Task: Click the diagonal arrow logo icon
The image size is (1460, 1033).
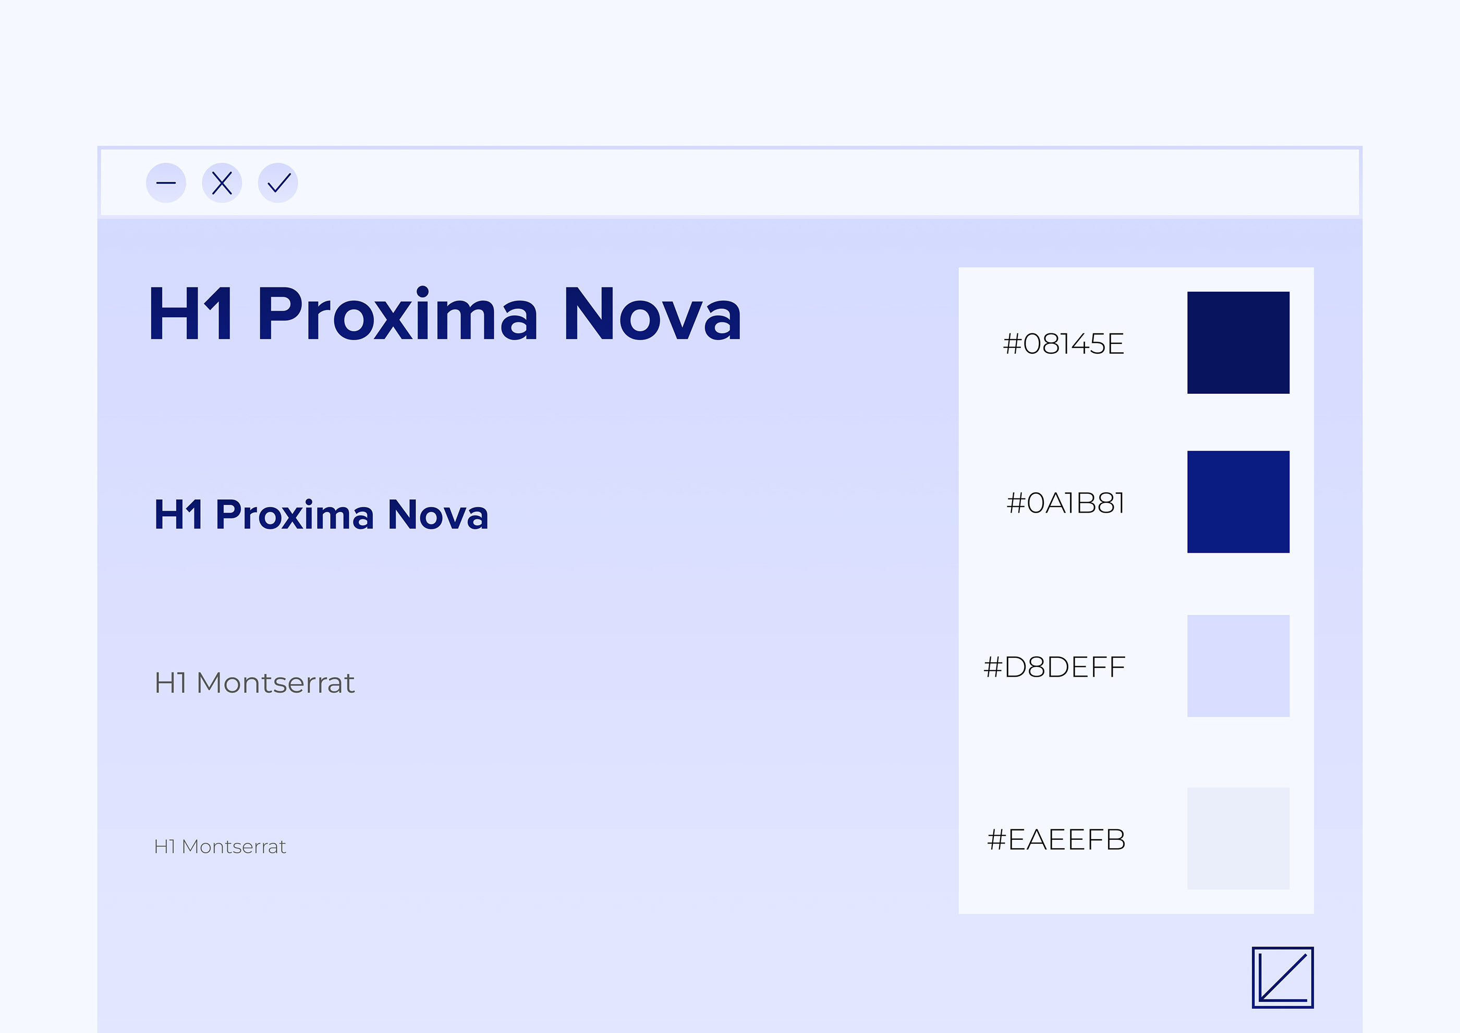Action: point(1282,978)
